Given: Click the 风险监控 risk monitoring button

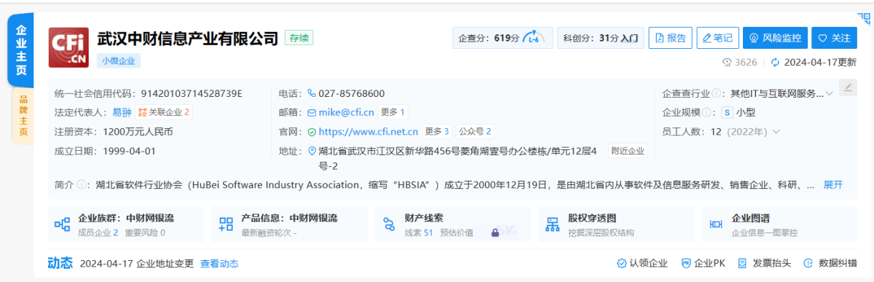Looking at the screenshot, I should 776,37.
